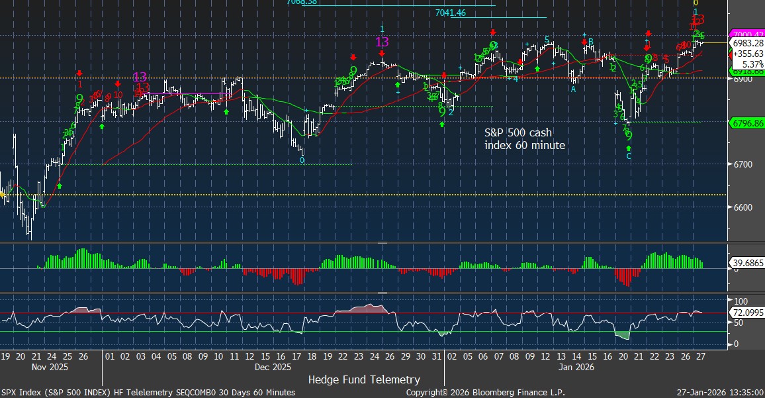Image resolution: width=765 pixels, height=398 pixels.
Task: Grab the divider handle between price chart and histogram
Action: click(382, 243)
